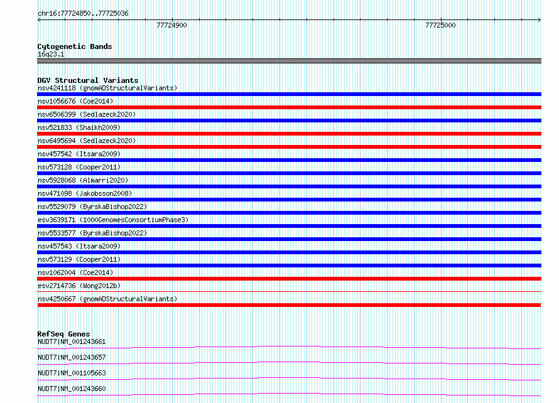Open nsv457542 (Itsara2009) variant label
Viewport: 559px width, 403px height.
pyautogui.click(x=79, y=154)
